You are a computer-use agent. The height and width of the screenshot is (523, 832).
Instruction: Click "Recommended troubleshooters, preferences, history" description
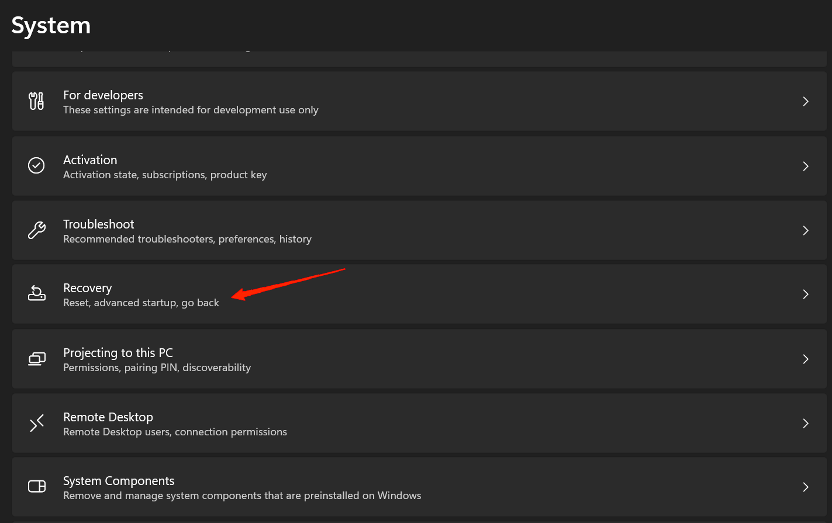point(187,239)
